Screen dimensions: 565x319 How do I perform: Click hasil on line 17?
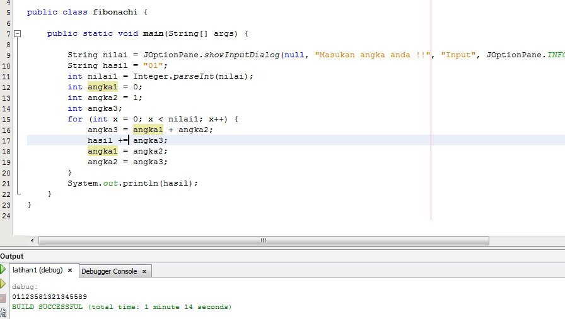point(100,140)
